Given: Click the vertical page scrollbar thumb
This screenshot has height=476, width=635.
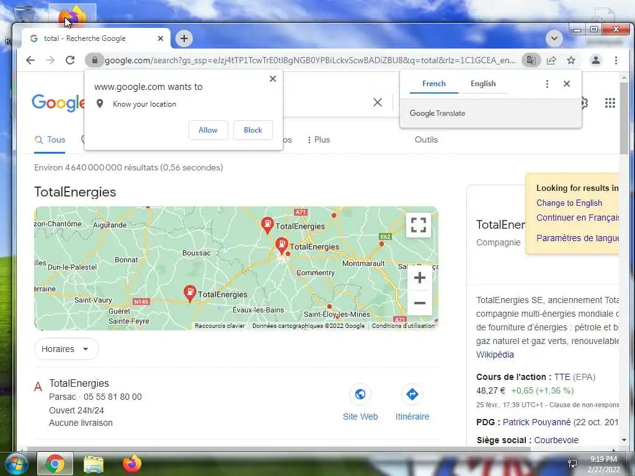Looking at the screenshot, I should 624,118.
